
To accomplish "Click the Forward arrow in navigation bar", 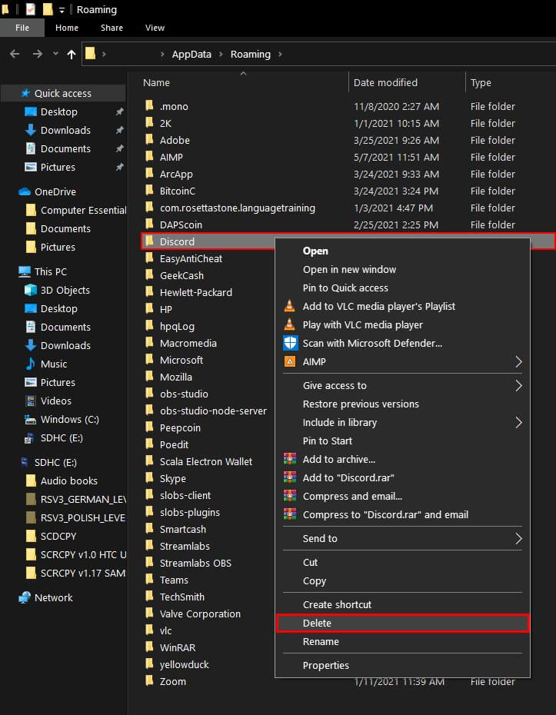I will (38, 55).
